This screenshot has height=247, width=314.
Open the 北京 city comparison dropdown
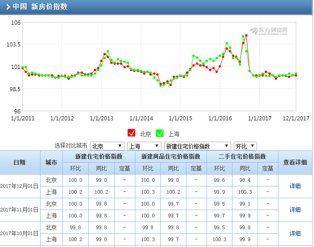point(107,146)
